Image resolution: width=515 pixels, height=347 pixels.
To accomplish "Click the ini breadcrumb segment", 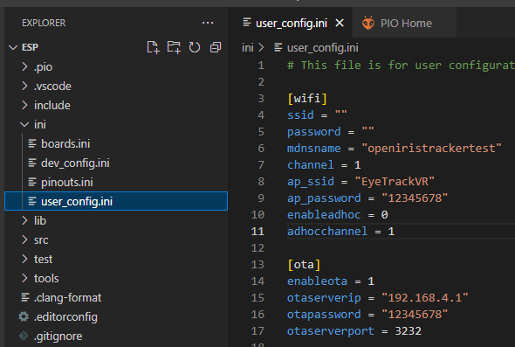I will 248,48.
